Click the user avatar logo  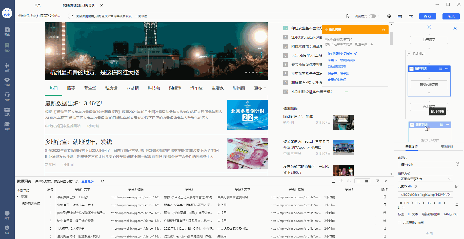click(x=7, y=13)
